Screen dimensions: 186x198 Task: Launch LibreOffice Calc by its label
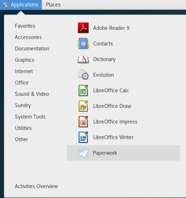111,90
